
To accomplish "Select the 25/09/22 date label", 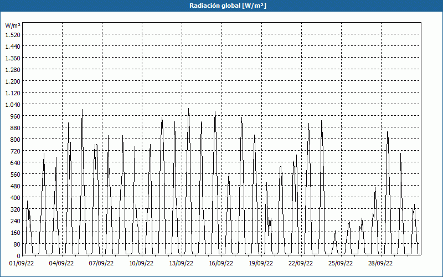I will [x=341, y=263].
